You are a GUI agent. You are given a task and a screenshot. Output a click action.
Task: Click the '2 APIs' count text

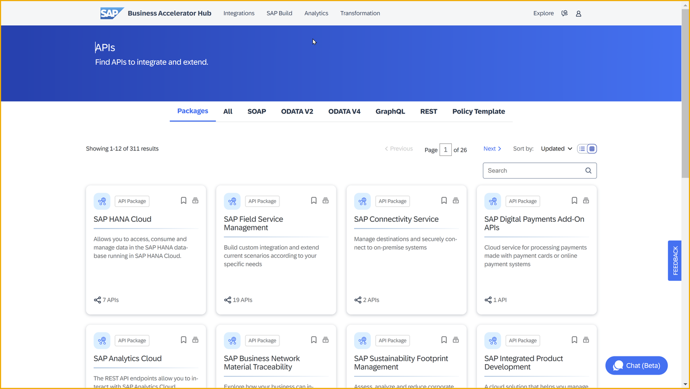(371, 300)
